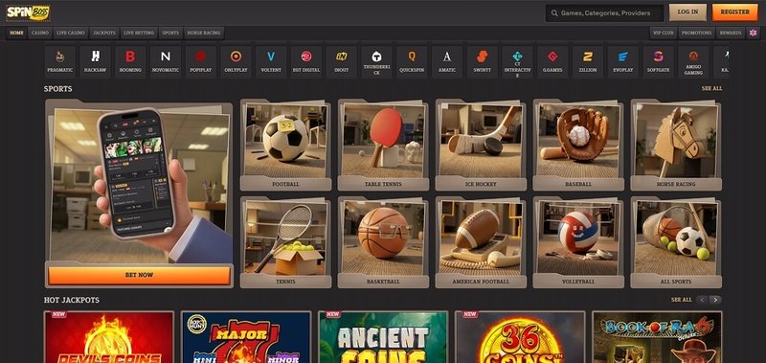Open the Voltent provider

click(271, 61)
